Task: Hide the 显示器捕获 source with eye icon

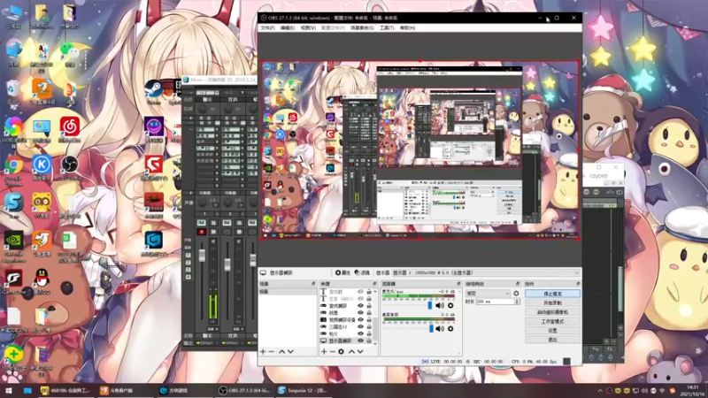Action: (360, 341)
